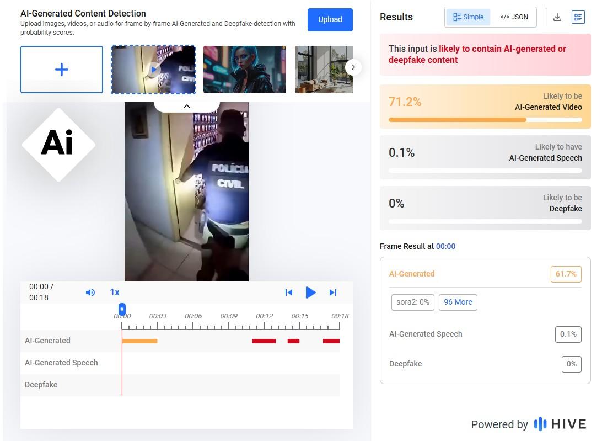Click the sora2: 0% tag
Screen dimensions: 602x441
[413, 302]
